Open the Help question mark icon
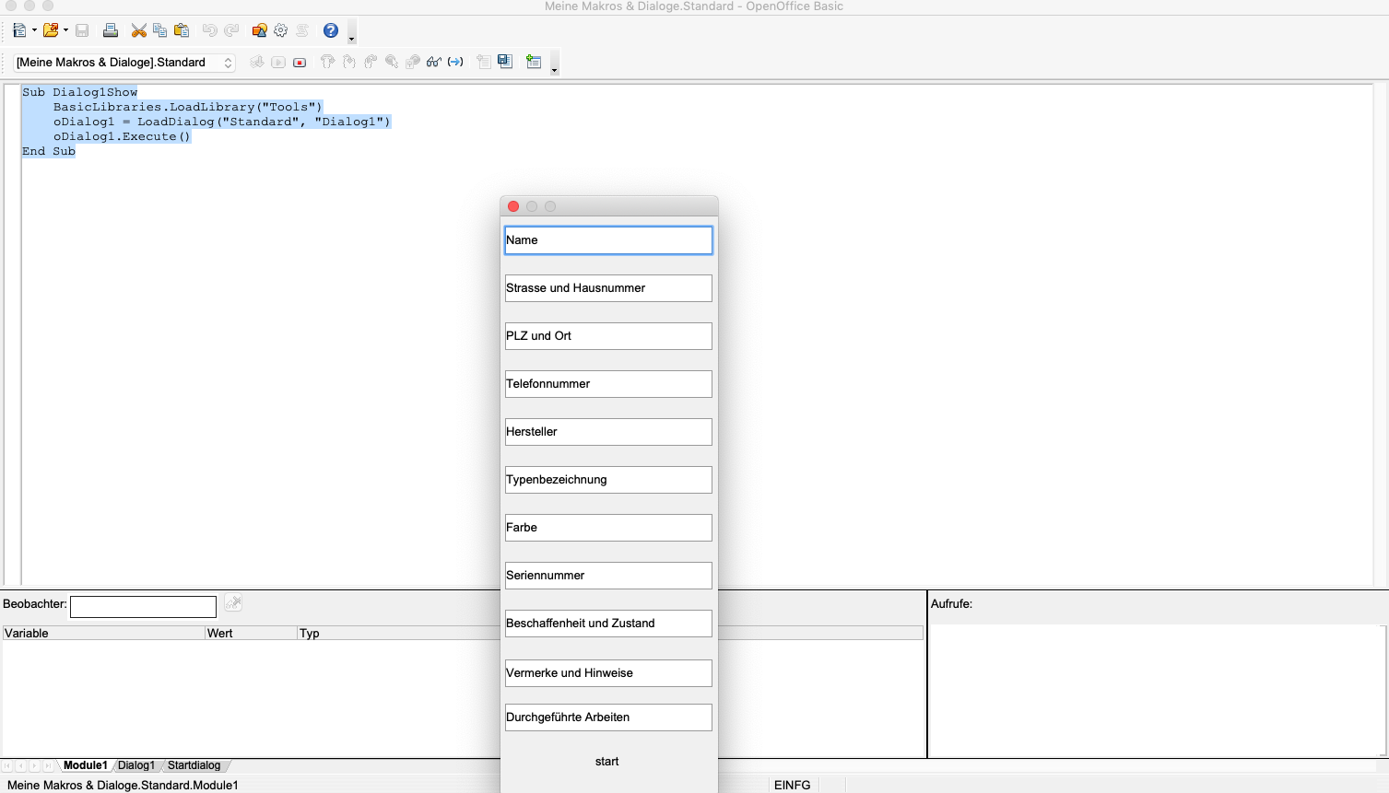 pos(331,30)
